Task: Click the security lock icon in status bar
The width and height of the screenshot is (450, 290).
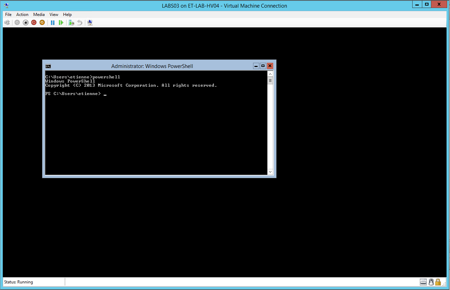Action: tap(438, 282)
